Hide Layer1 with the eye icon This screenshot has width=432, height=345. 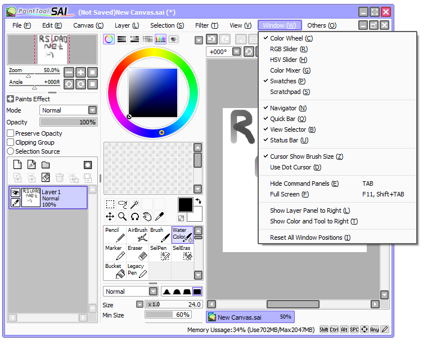(15, 192)
